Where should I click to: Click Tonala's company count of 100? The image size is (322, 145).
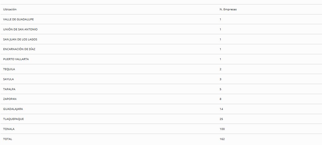[222, 129]
